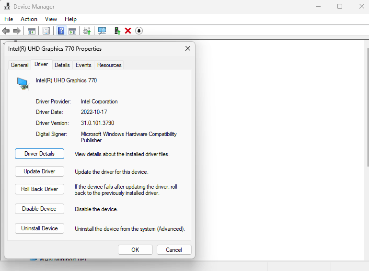This screenshot has width=369, height=271.
Task: Click the Microsoft Windows Hardware Compatibility Publisher text
Action: [x=129, y=137]
